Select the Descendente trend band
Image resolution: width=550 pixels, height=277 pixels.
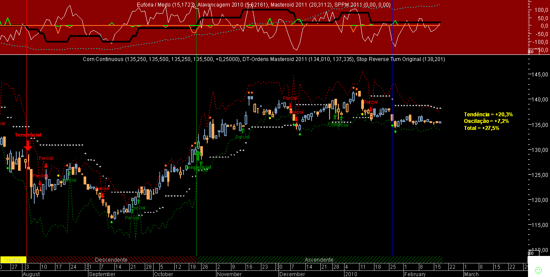click(111, 259)
